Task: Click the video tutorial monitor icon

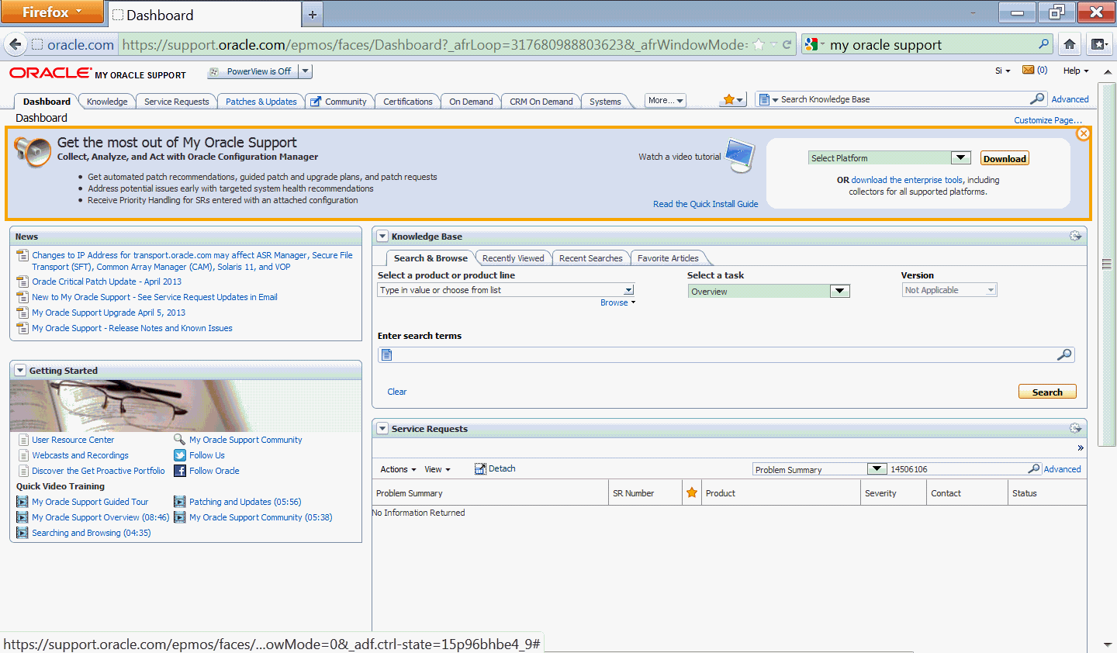Action: point(740,155)
